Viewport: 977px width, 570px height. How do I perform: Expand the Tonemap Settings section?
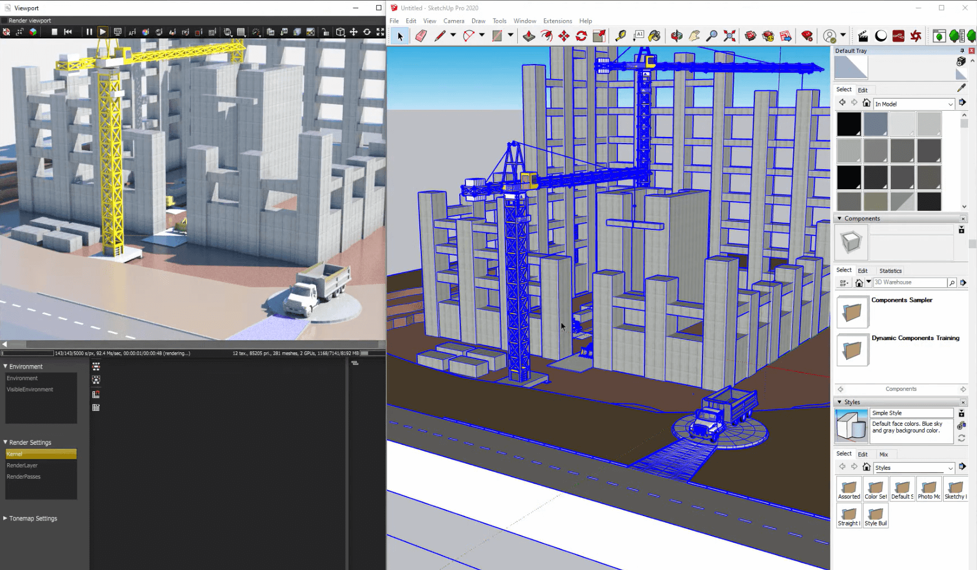point(6,518)
